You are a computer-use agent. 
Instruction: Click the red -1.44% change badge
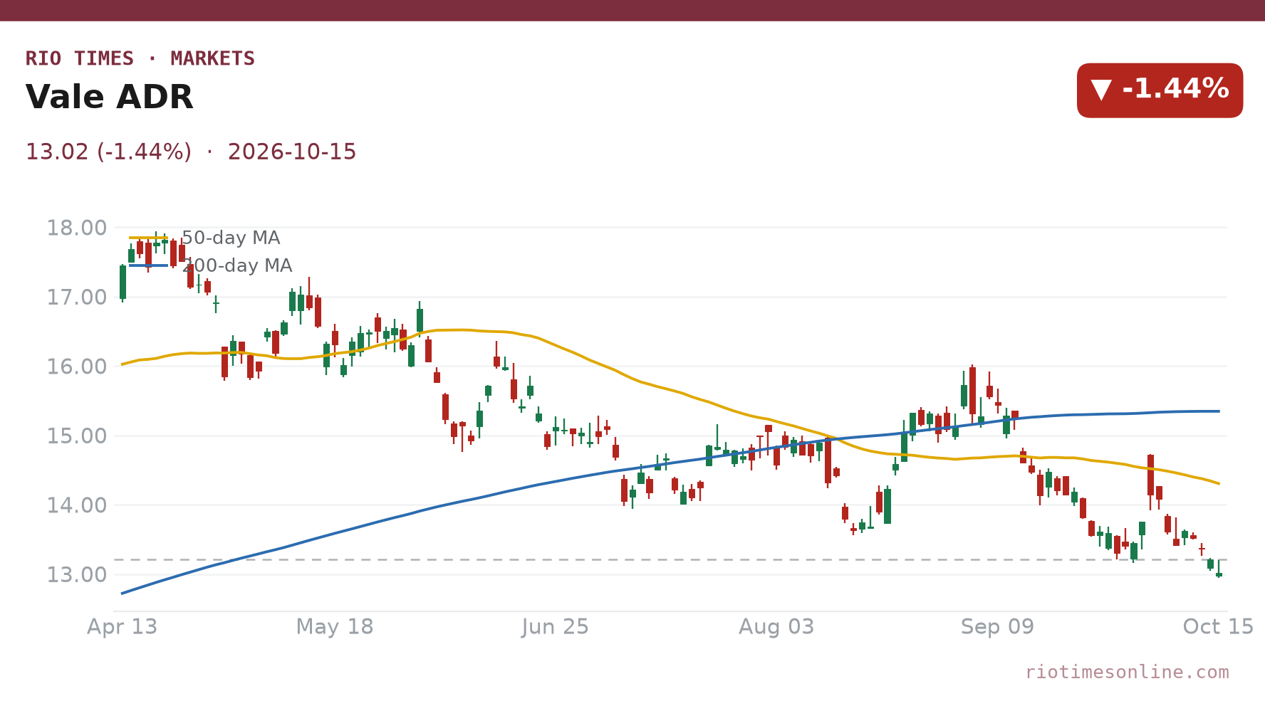1160,90
